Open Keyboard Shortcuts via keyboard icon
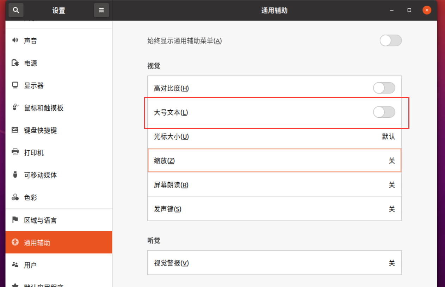 tap(16, 130)
